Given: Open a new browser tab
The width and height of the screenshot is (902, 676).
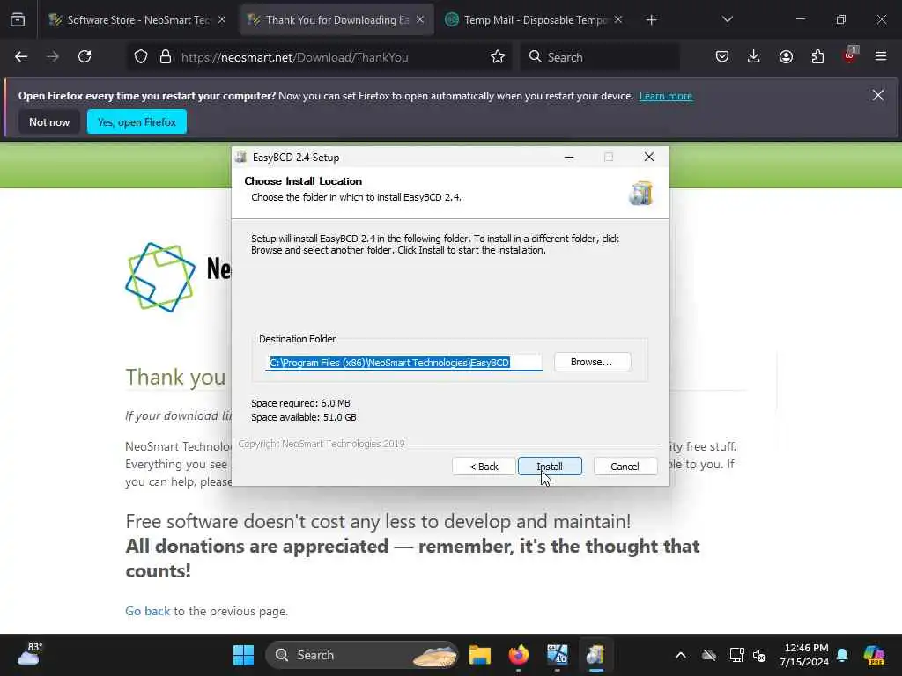Looking at the screenshot, I should point(651,20).
